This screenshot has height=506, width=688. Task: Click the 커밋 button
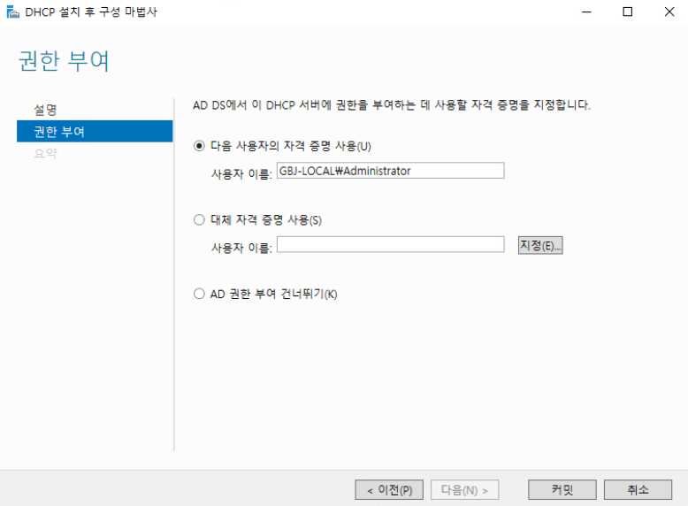pyautogui.click(x=562, y=490)
